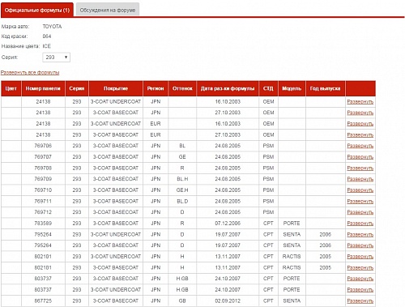The width and height of the screenshot is (405, 307).
Task: Click the Дата раз-ки формулы column header
Action: (x=228, y=88)
